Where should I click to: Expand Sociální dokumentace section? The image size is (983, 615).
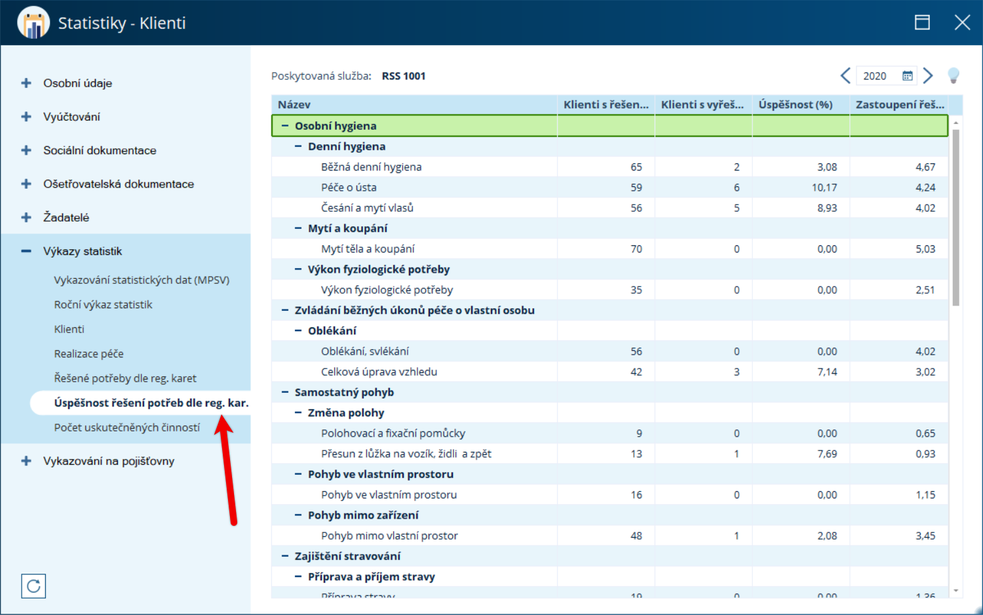(x=26, y=150)
